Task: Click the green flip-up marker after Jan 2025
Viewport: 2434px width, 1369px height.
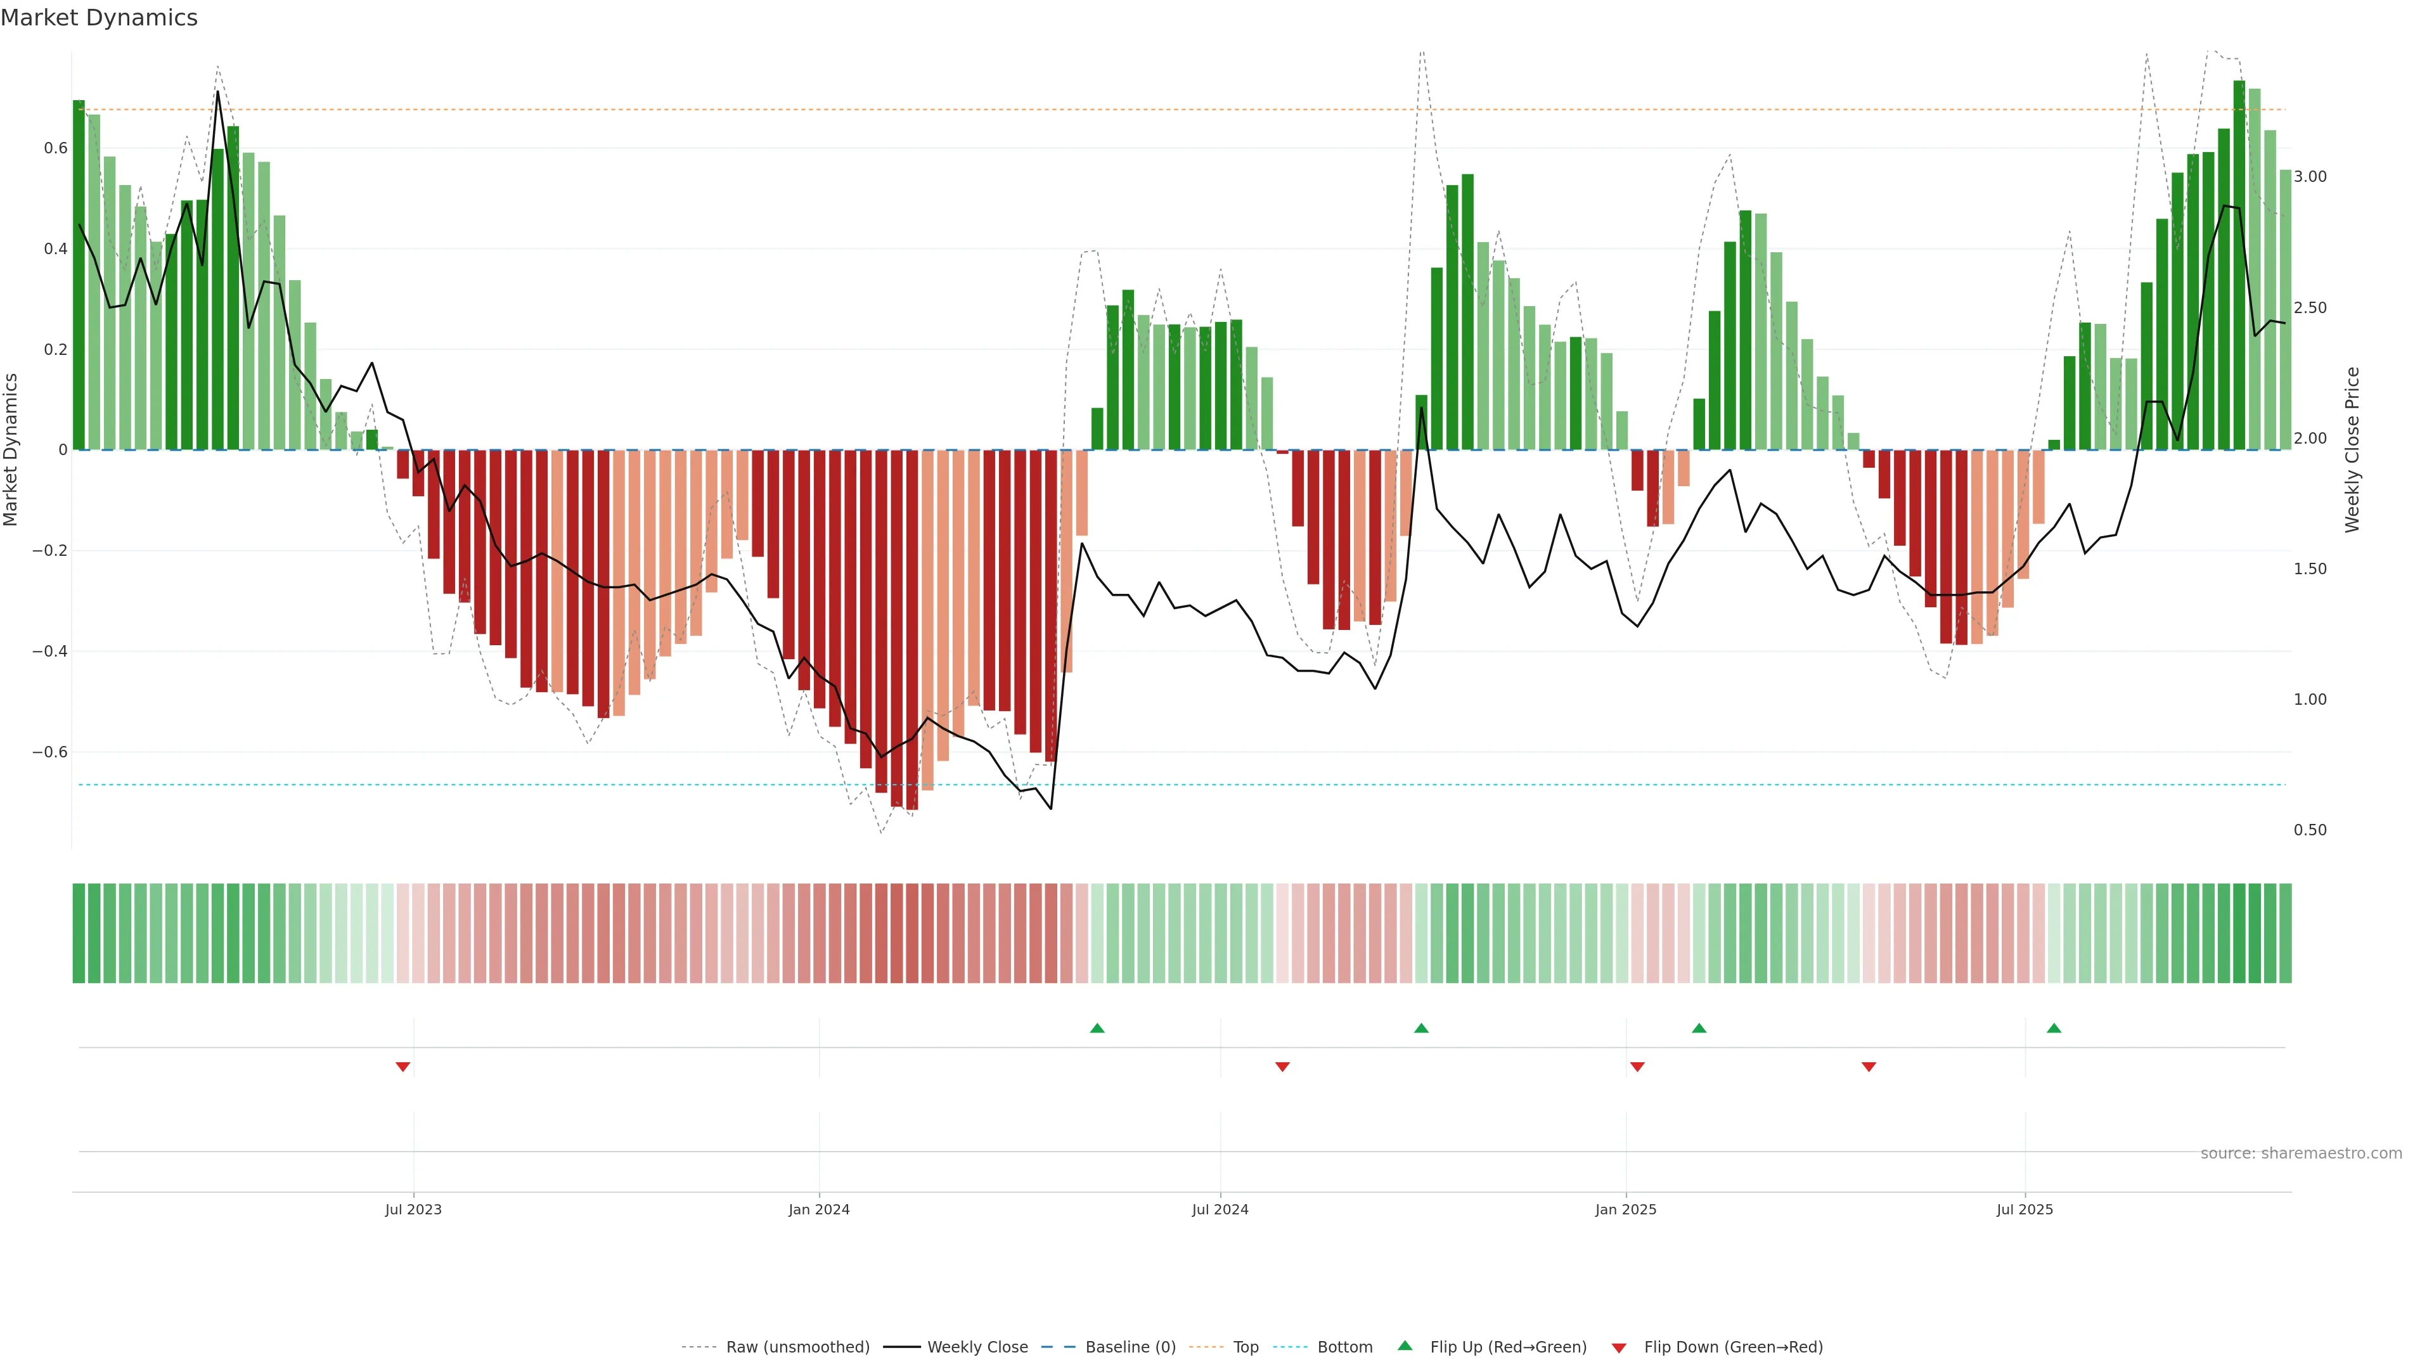Action: [1699, 1028]
